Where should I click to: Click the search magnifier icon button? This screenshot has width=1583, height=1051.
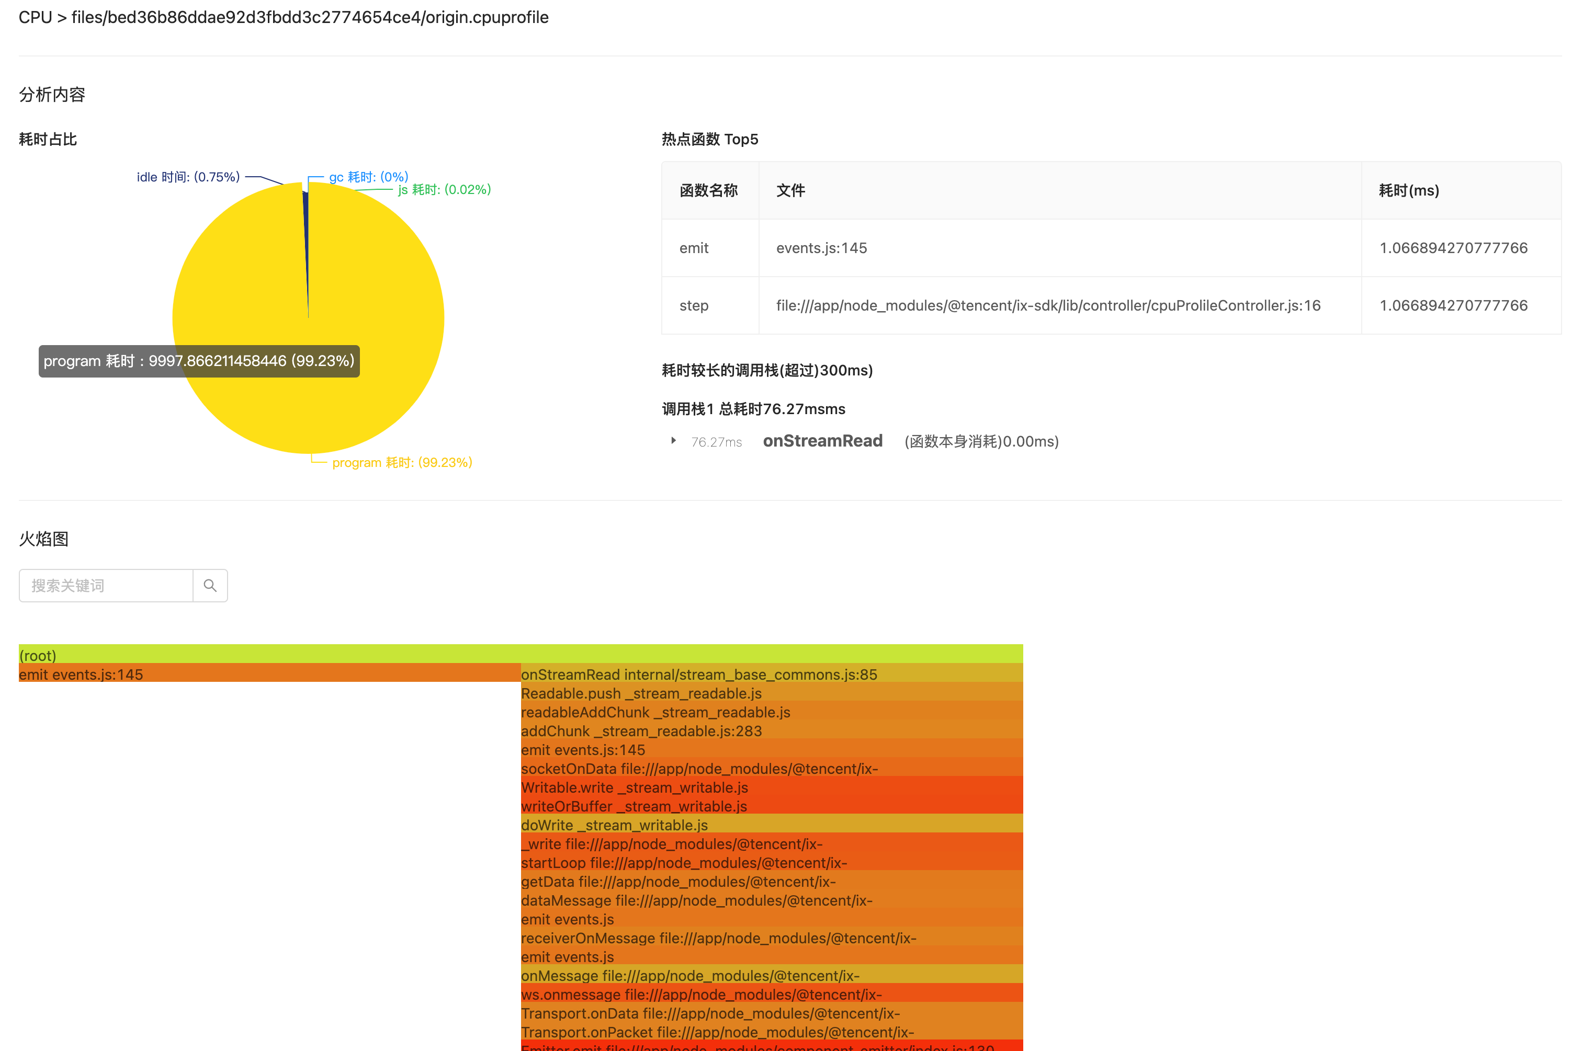click(x=210, y=586)
